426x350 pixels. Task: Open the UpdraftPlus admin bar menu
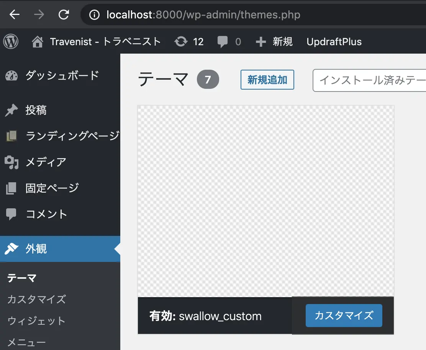[334, 42]
